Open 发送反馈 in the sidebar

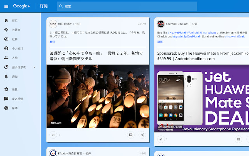click(x=18, y=99)
